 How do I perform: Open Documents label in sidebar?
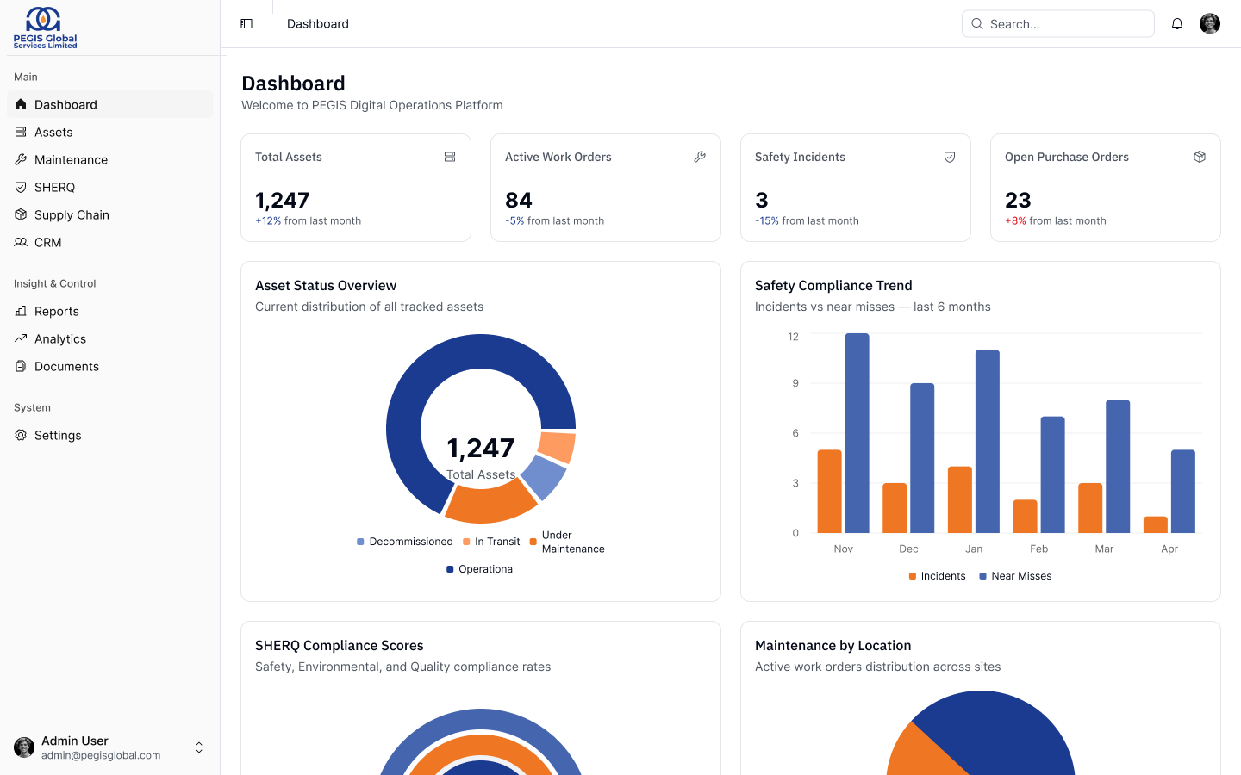click(66, 366)
